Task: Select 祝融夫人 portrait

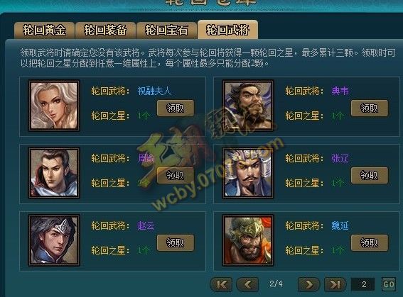Action: coord(54,106)
